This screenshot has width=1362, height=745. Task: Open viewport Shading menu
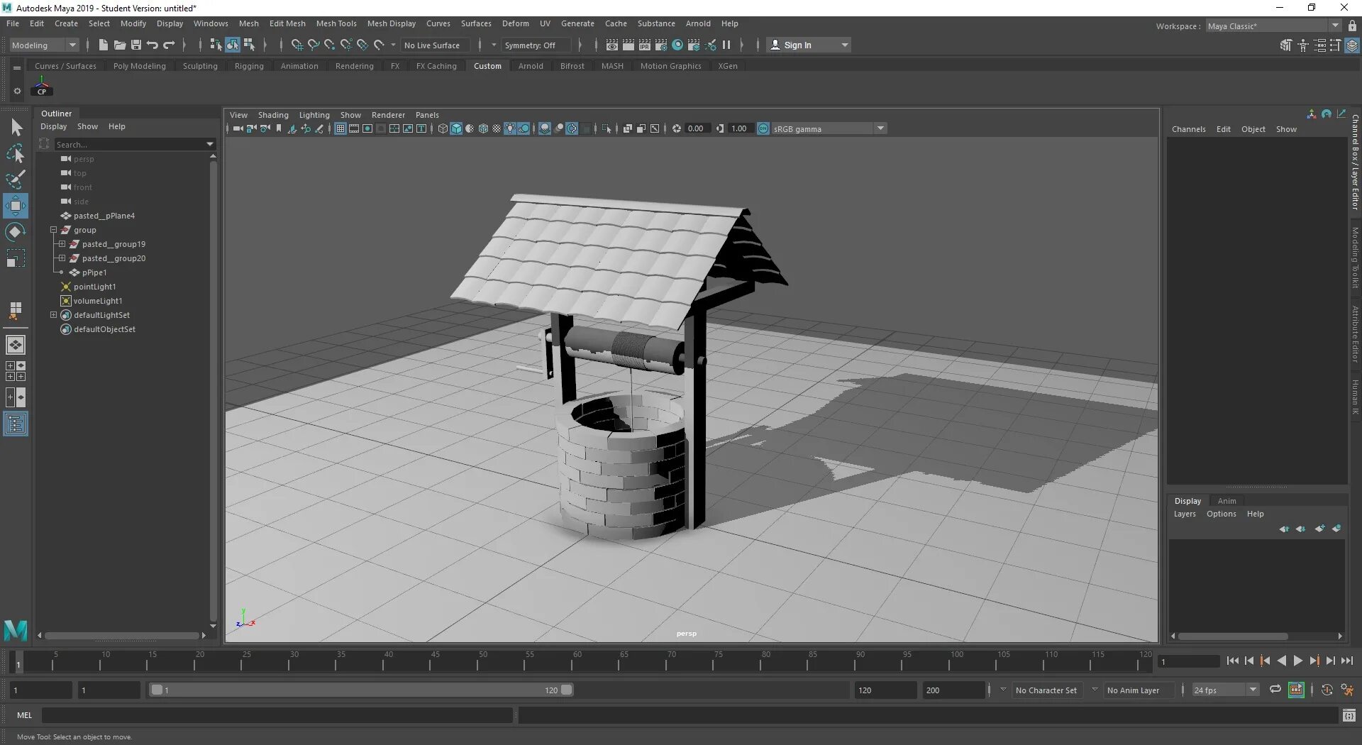pyautogui.click(x=273, y=115)
